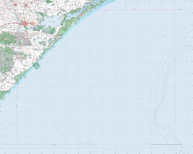Click the teal diamond-shaped zone on the coast
Screen dimensions: 193x154
(37, 66)
